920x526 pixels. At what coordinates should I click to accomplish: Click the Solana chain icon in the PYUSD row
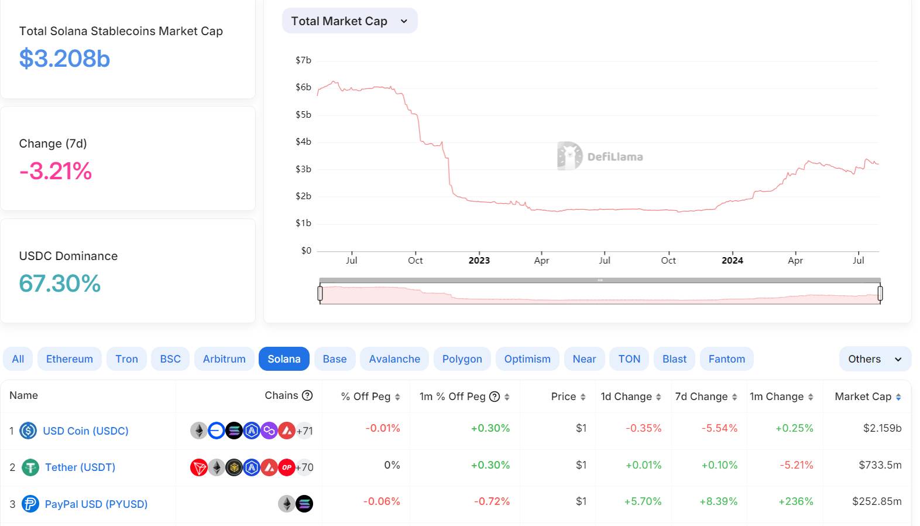click(x=304, y=504)
